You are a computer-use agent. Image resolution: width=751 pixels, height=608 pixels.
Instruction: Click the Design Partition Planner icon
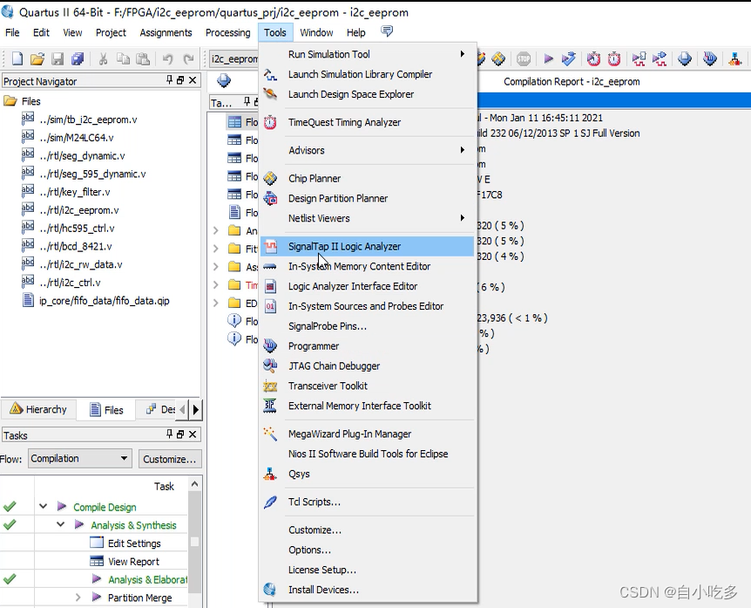point(270,198)
